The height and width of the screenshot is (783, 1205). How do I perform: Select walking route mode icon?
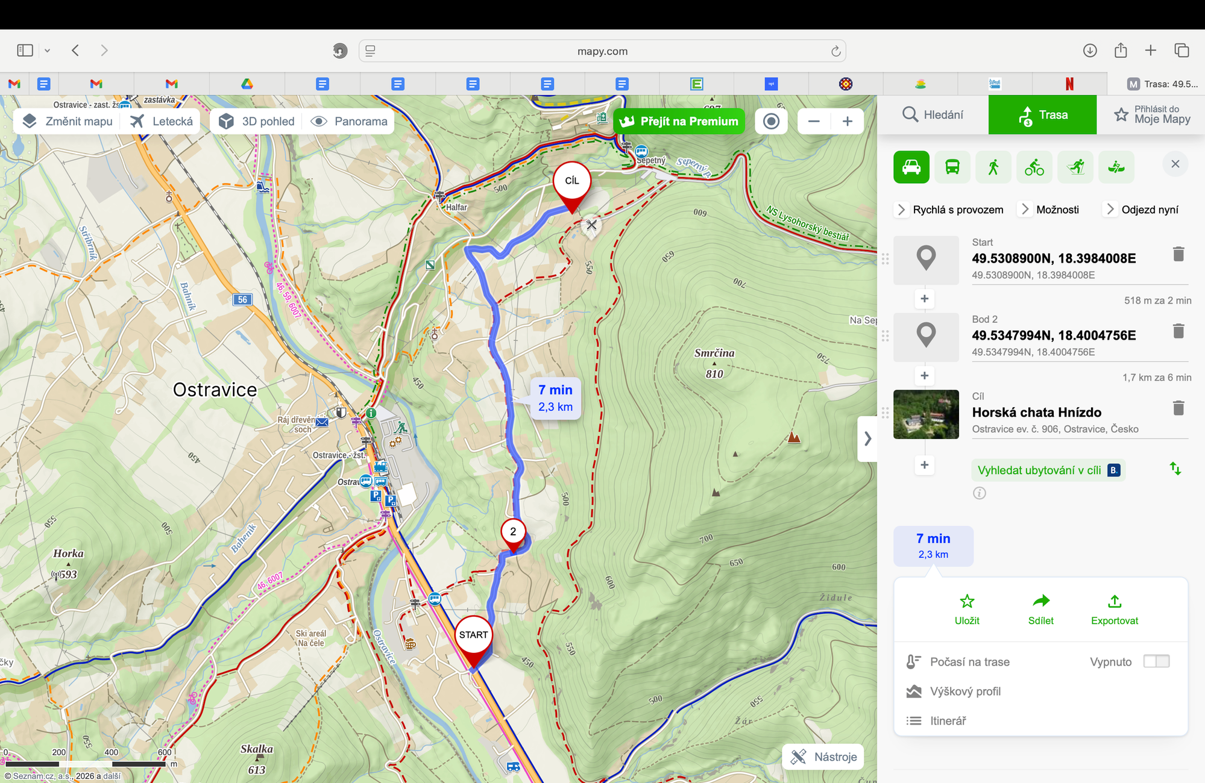click(993, 166)
